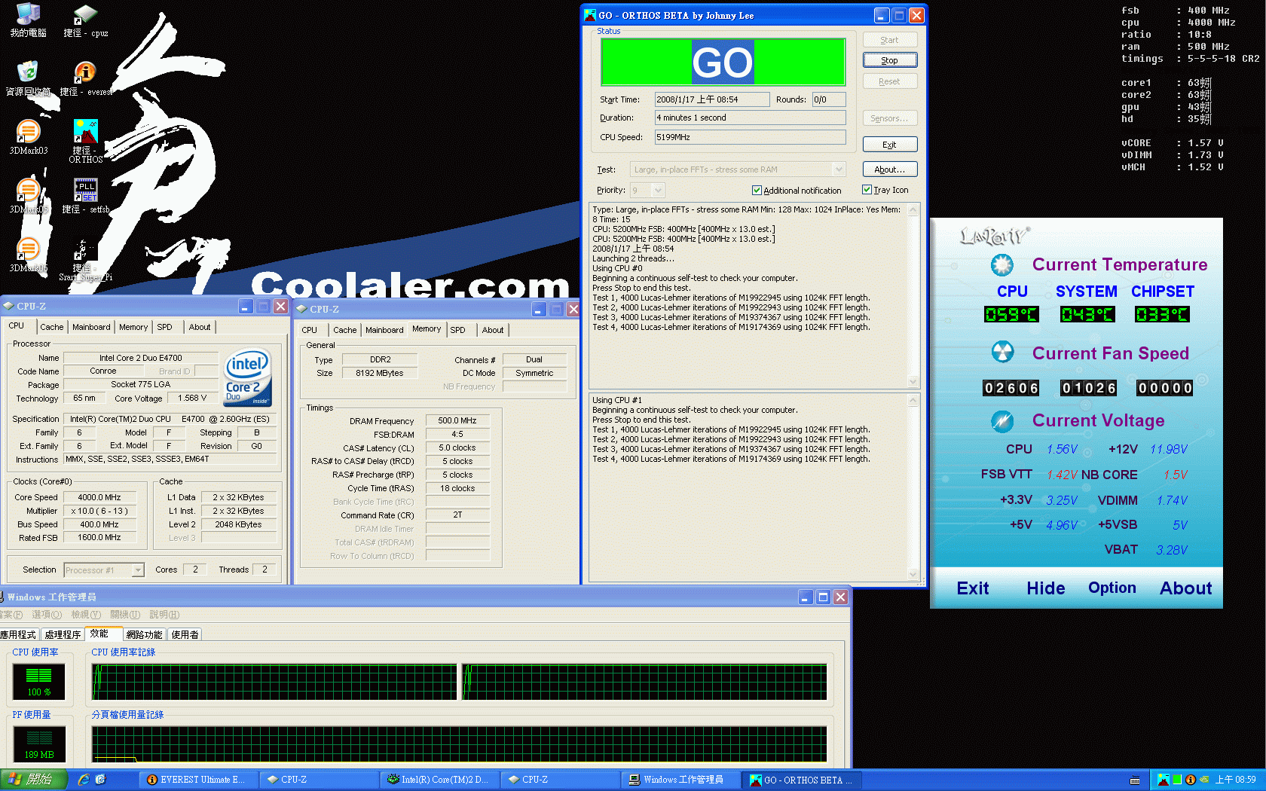
Task: Open the 處理程序 tab in Task Manager
Action: 63,635
